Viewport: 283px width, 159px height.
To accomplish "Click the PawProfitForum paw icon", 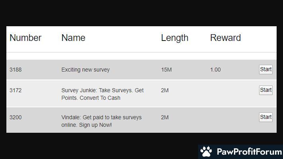I will (x=206, y=151).
